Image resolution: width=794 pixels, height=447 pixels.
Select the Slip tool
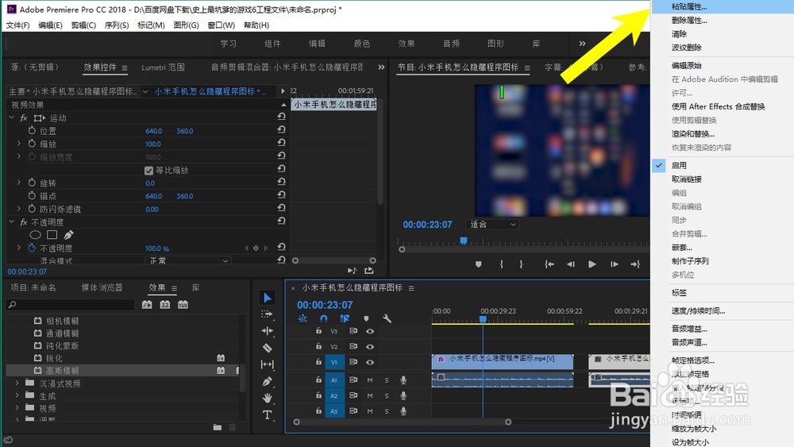click(x=267, y=364)
